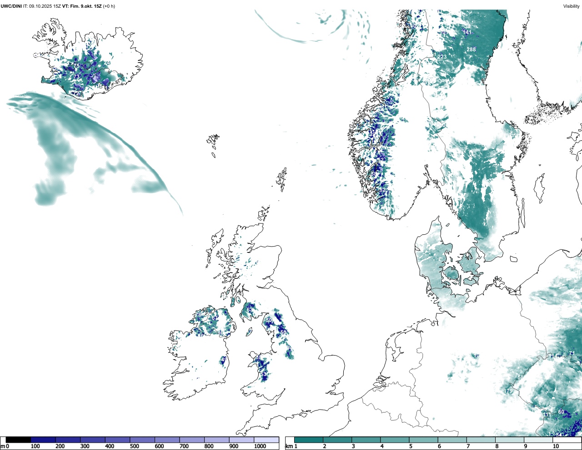Image resolution: width=582 pixels, height=450 pixels.
Task: Select the 6–7 km legend swatch
Action: click(452, 440)
